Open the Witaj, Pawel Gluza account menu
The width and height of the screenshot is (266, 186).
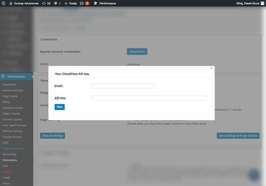[248, 3]
